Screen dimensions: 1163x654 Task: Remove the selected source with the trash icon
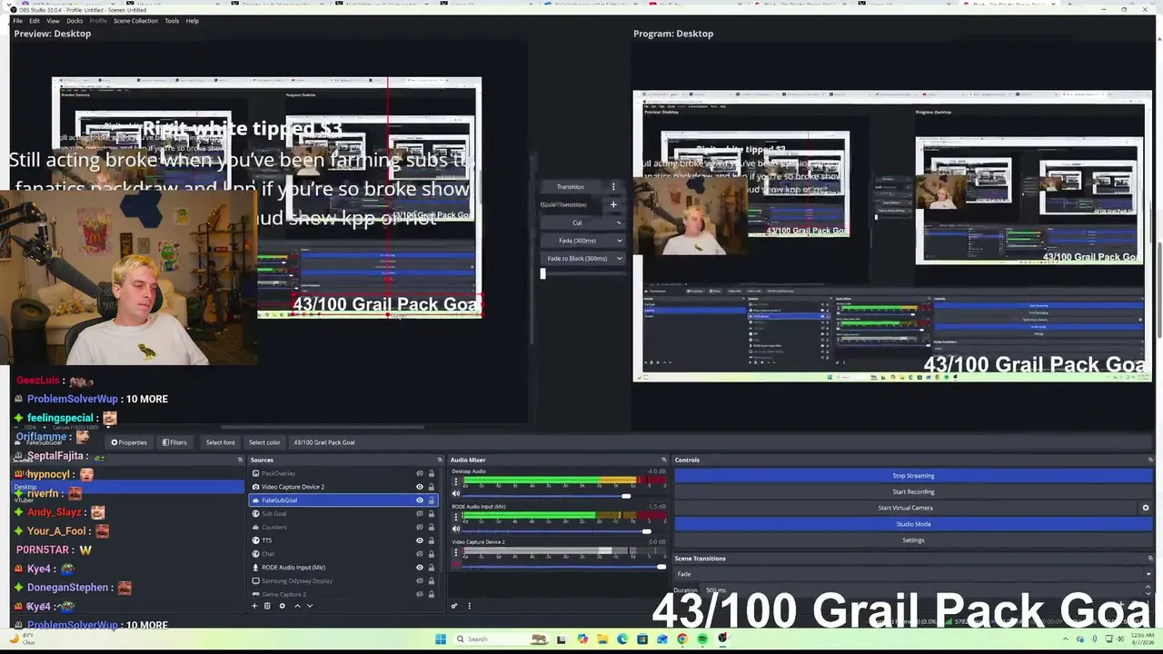[267, 606]
